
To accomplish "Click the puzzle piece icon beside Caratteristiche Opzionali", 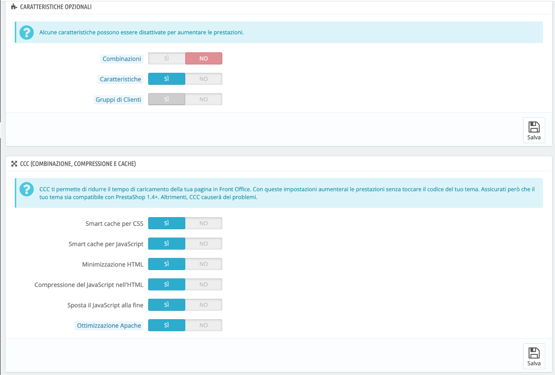I will click(x=14, y=7).
